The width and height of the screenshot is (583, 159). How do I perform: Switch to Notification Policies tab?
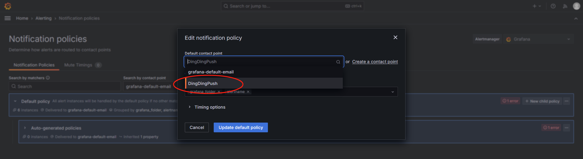click(34, 65)
